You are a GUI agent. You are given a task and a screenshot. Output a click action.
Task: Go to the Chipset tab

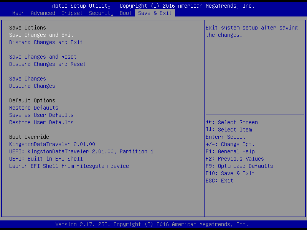point(72,13)
